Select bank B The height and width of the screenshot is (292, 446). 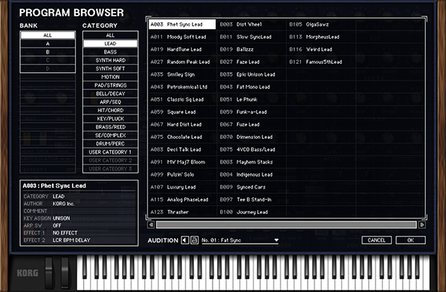pos(48,52)
